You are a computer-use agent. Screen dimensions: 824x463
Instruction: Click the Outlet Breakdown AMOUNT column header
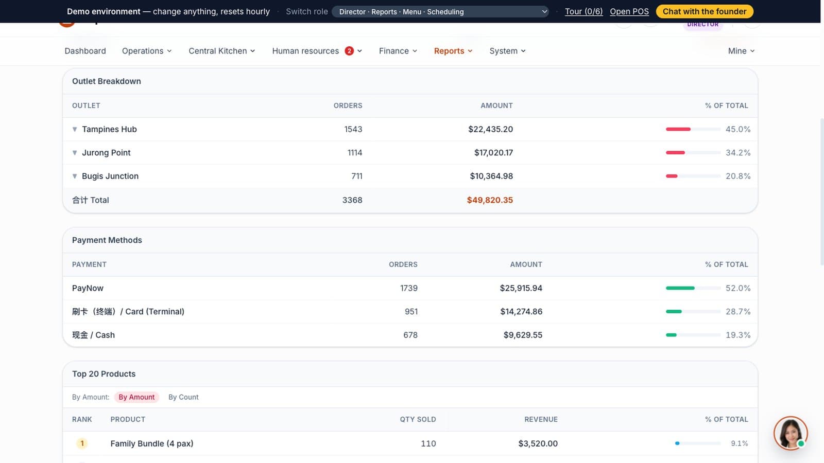tap(496, 105)
